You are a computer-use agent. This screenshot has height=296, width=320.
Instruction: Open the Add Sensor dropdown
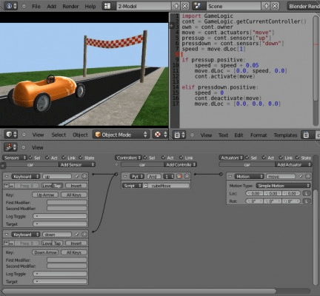click(x=77, y=164)
